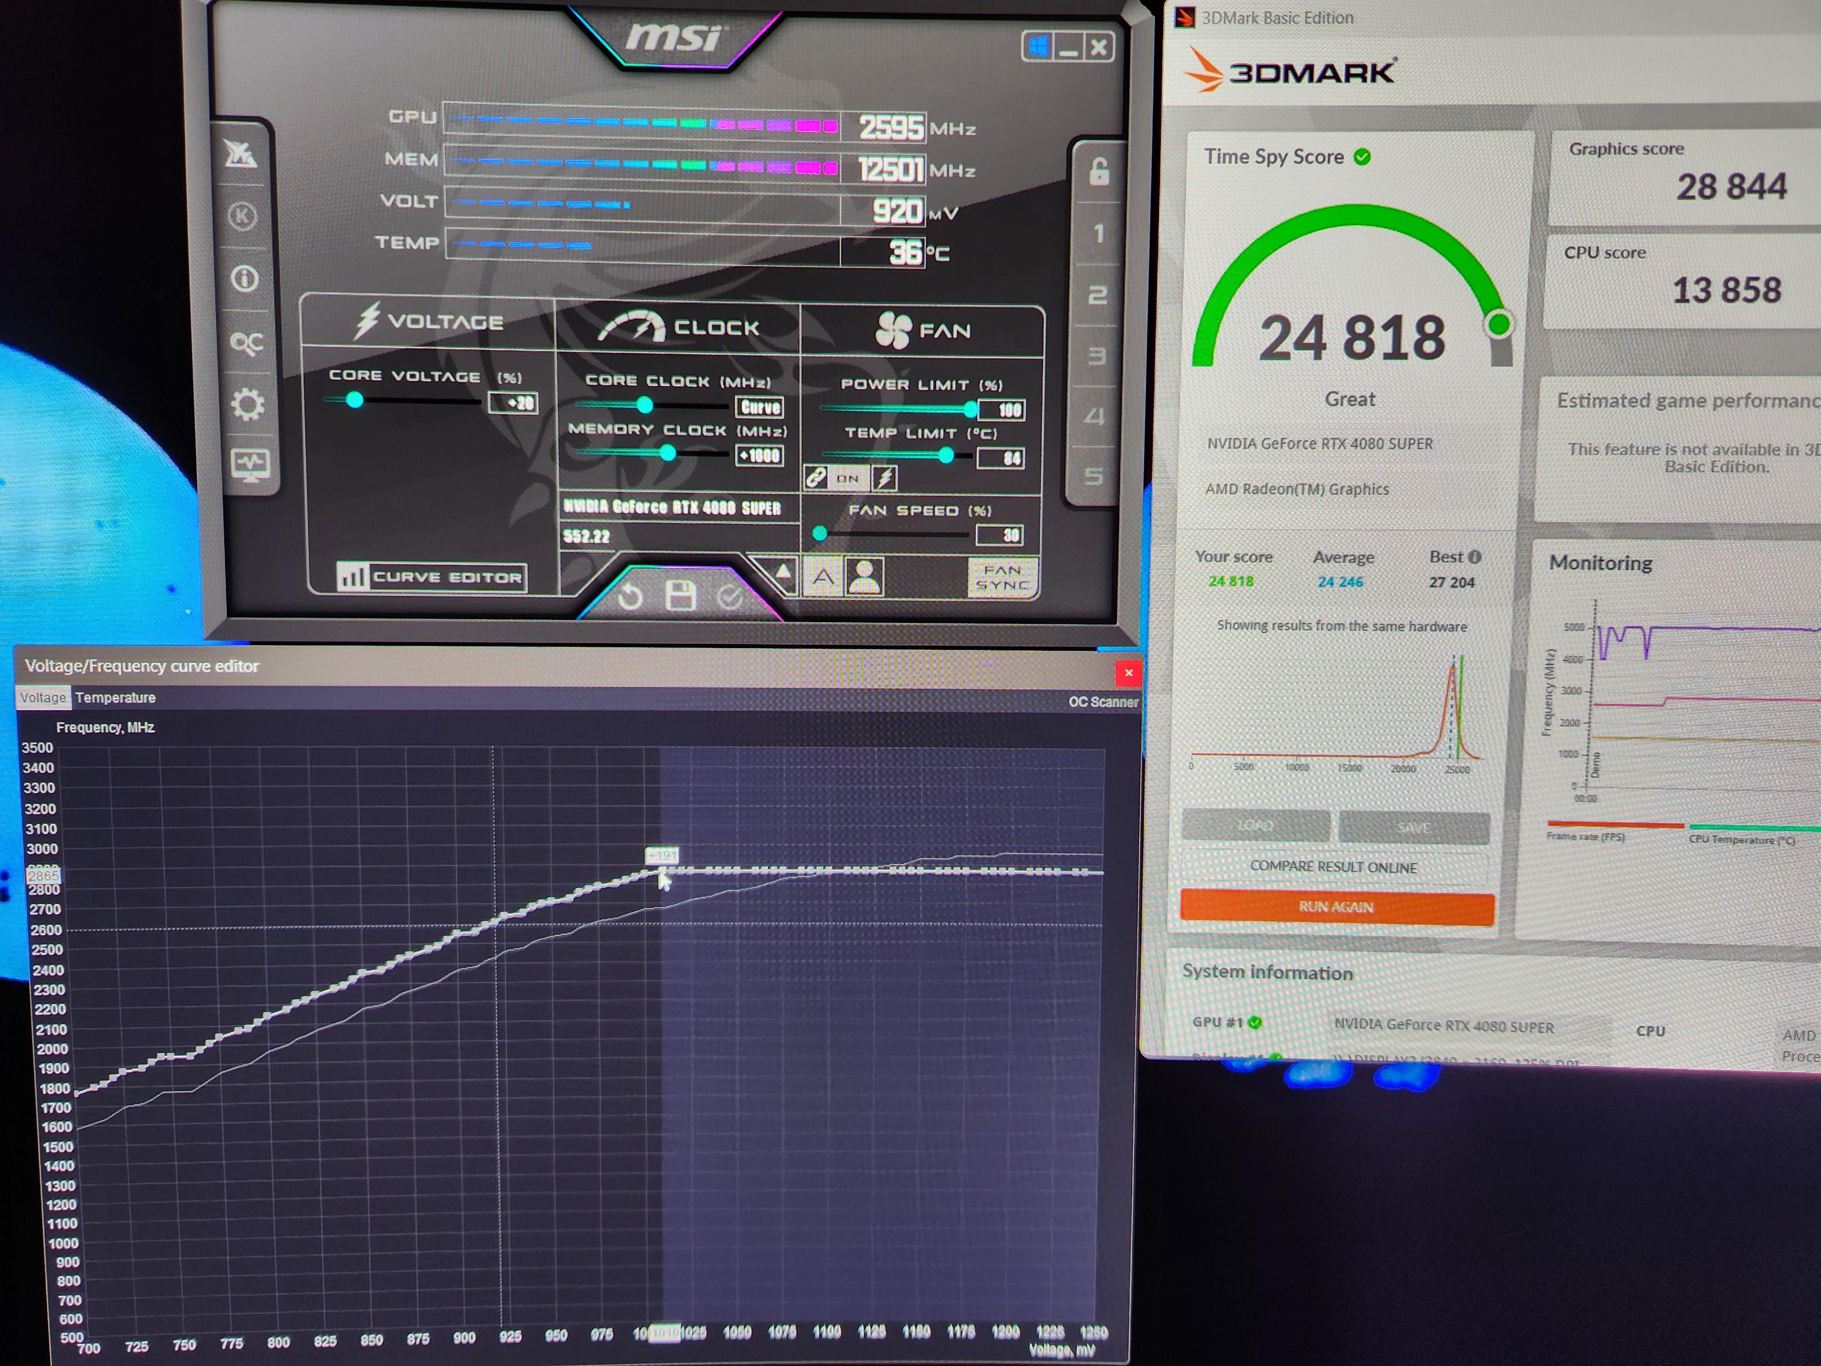The width and height of the screenshot is (1821, 1366).
Task: Apply settings with the checkmark icon
Action: [729, 597]
